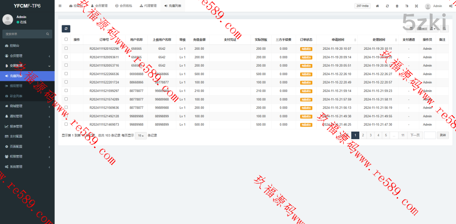Image resolution: width=456 pixels, height=224 pixels.
Task: Click the search icon in table toolbar
Action: [x=444, y=29]
